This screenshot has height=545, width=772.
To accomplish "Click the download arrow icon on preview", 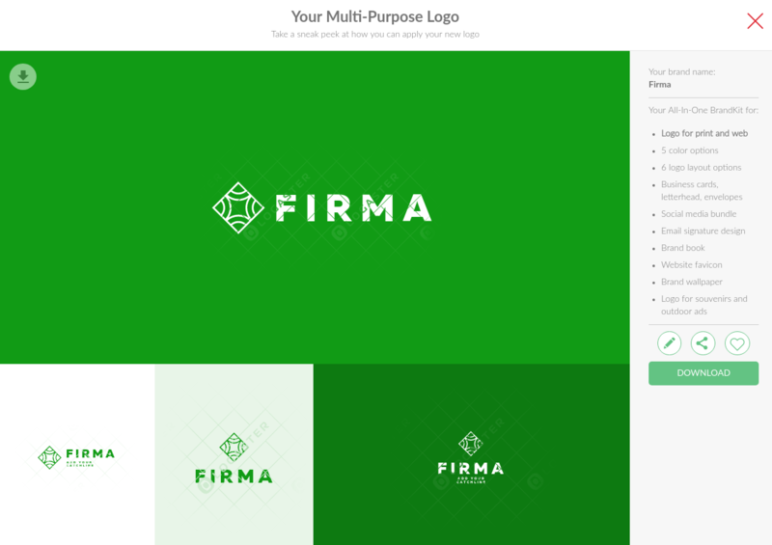I will [22, 77].
